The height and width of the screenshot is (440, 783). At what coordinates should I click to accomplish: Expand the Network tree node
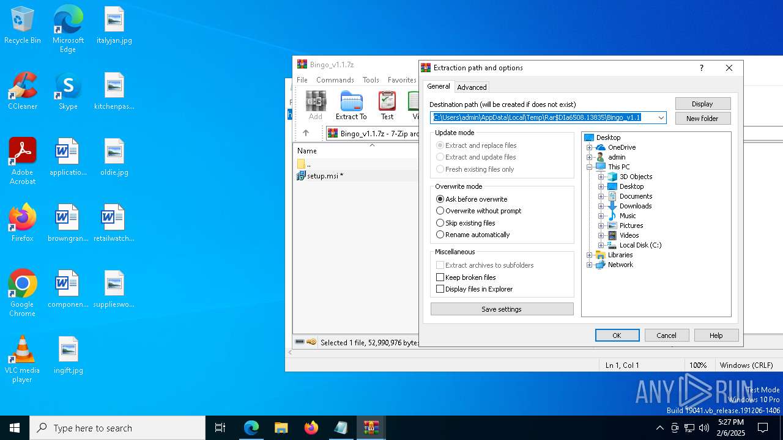click(x=589, y=265)
